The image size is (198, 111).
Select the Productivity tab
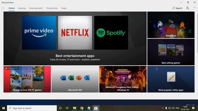point(52,8)
